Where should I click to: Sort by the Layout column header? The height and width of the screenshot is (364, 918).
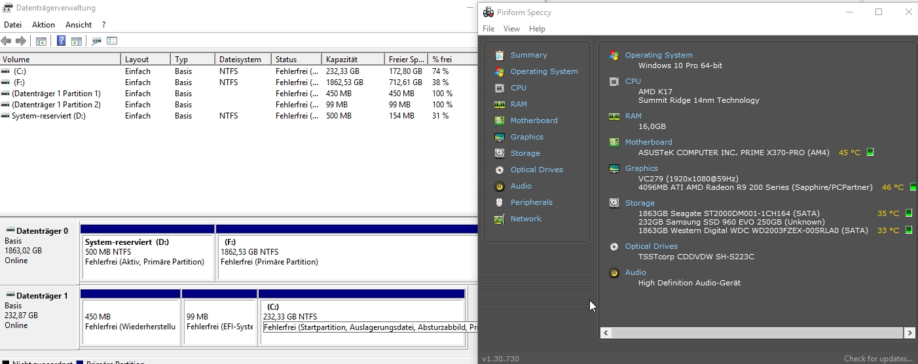tap(146, 59)
